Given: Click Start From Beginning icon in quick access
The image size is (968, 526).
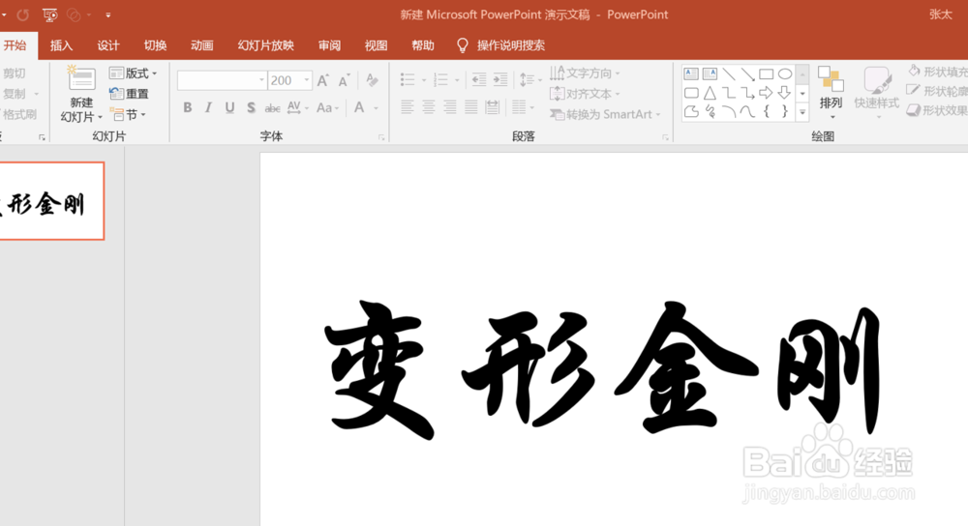Looking at the screenshot, I should click(x=49, y=15).
